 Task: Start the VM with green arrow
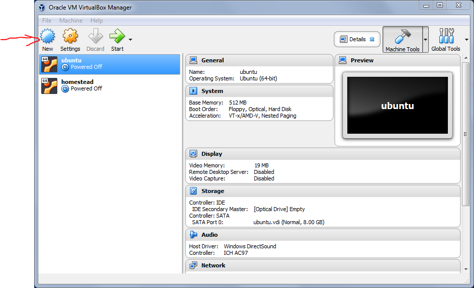coord(117,36)
